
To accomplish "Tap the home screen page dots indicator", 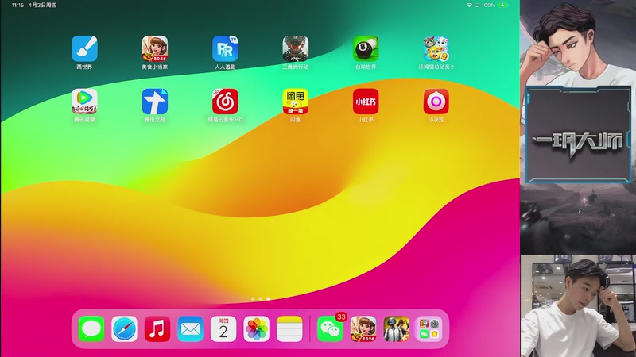I will tap(261, 299).
